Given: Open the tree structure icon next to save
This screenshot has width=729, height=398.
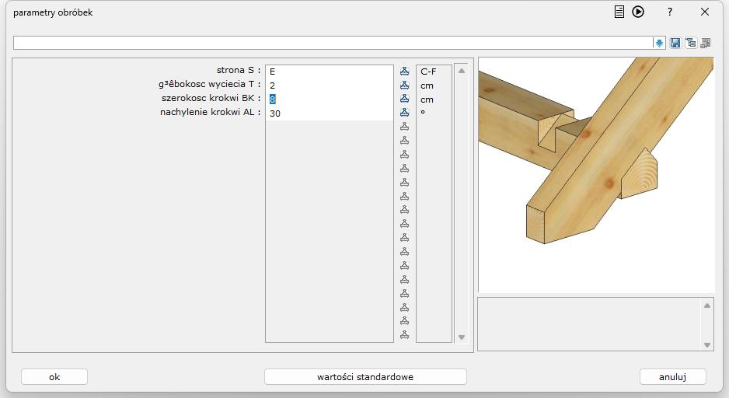Looking at the screenshot, I should [690, 44].
